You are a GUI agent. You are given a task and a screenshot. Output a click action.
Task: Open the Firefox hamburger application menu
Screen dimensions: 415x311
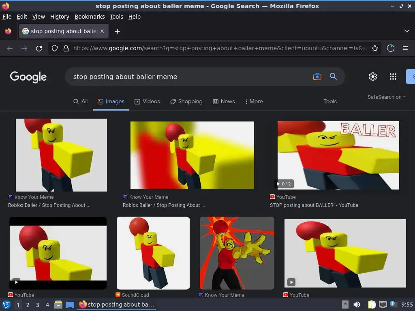[405, 49]
